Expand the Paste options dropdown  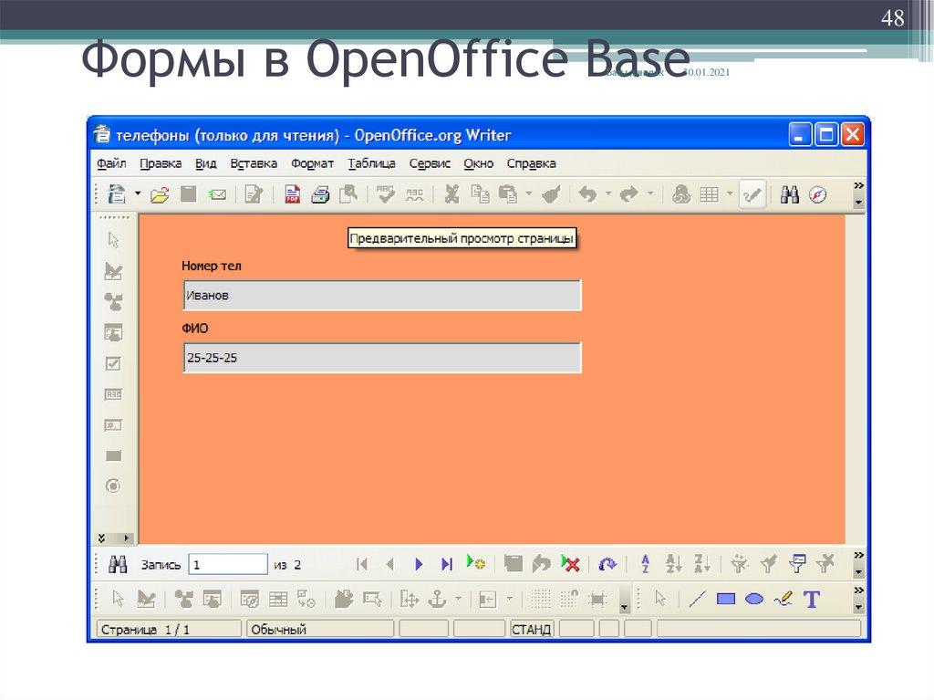point(527,194)
